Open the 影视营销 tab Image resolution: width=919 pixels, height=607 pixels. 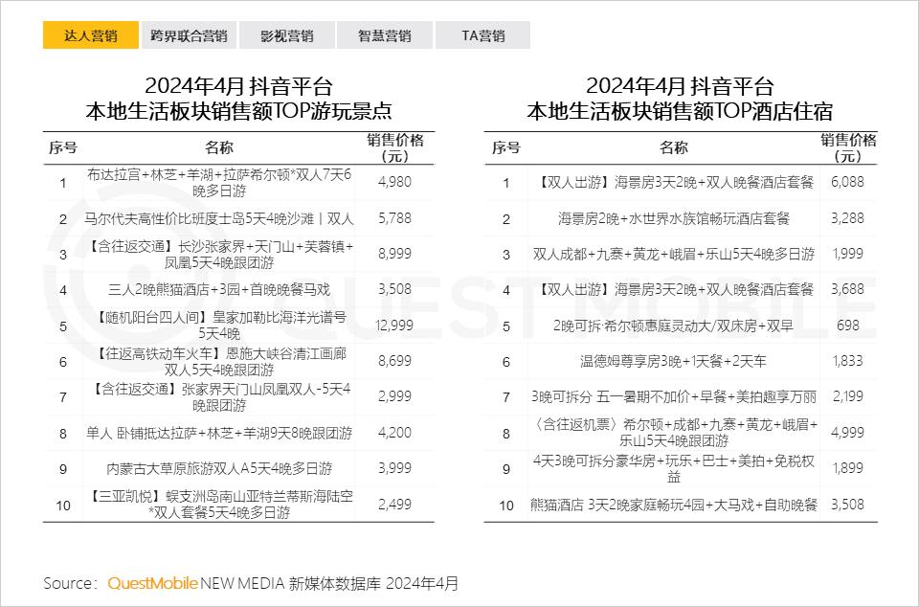tap(286, 35)
